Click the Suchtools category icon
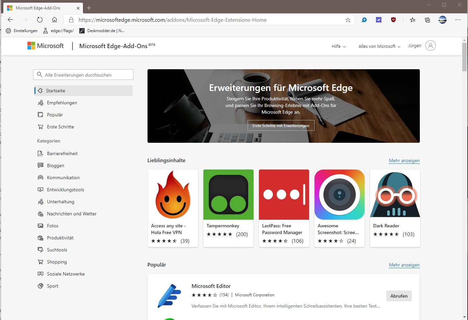 (x=40, y=250)
